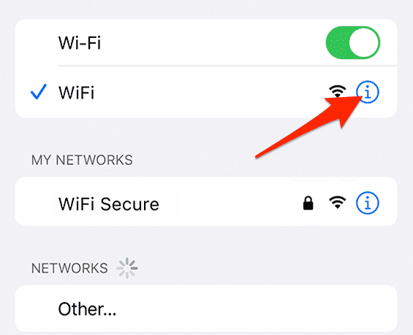The image size is (413, 335).
Task: Tap white knob of Wi-Fi switch
Action: 364,42
